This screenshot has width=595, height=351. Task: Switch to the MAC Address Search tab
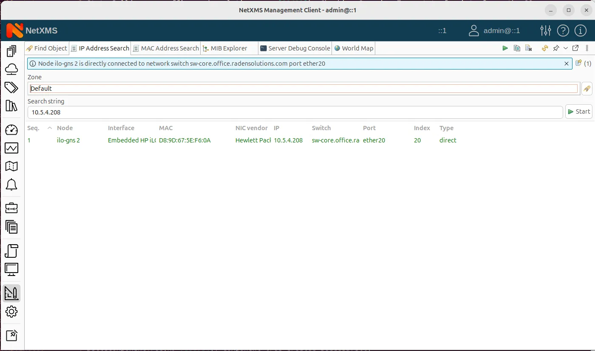[165, 48]
